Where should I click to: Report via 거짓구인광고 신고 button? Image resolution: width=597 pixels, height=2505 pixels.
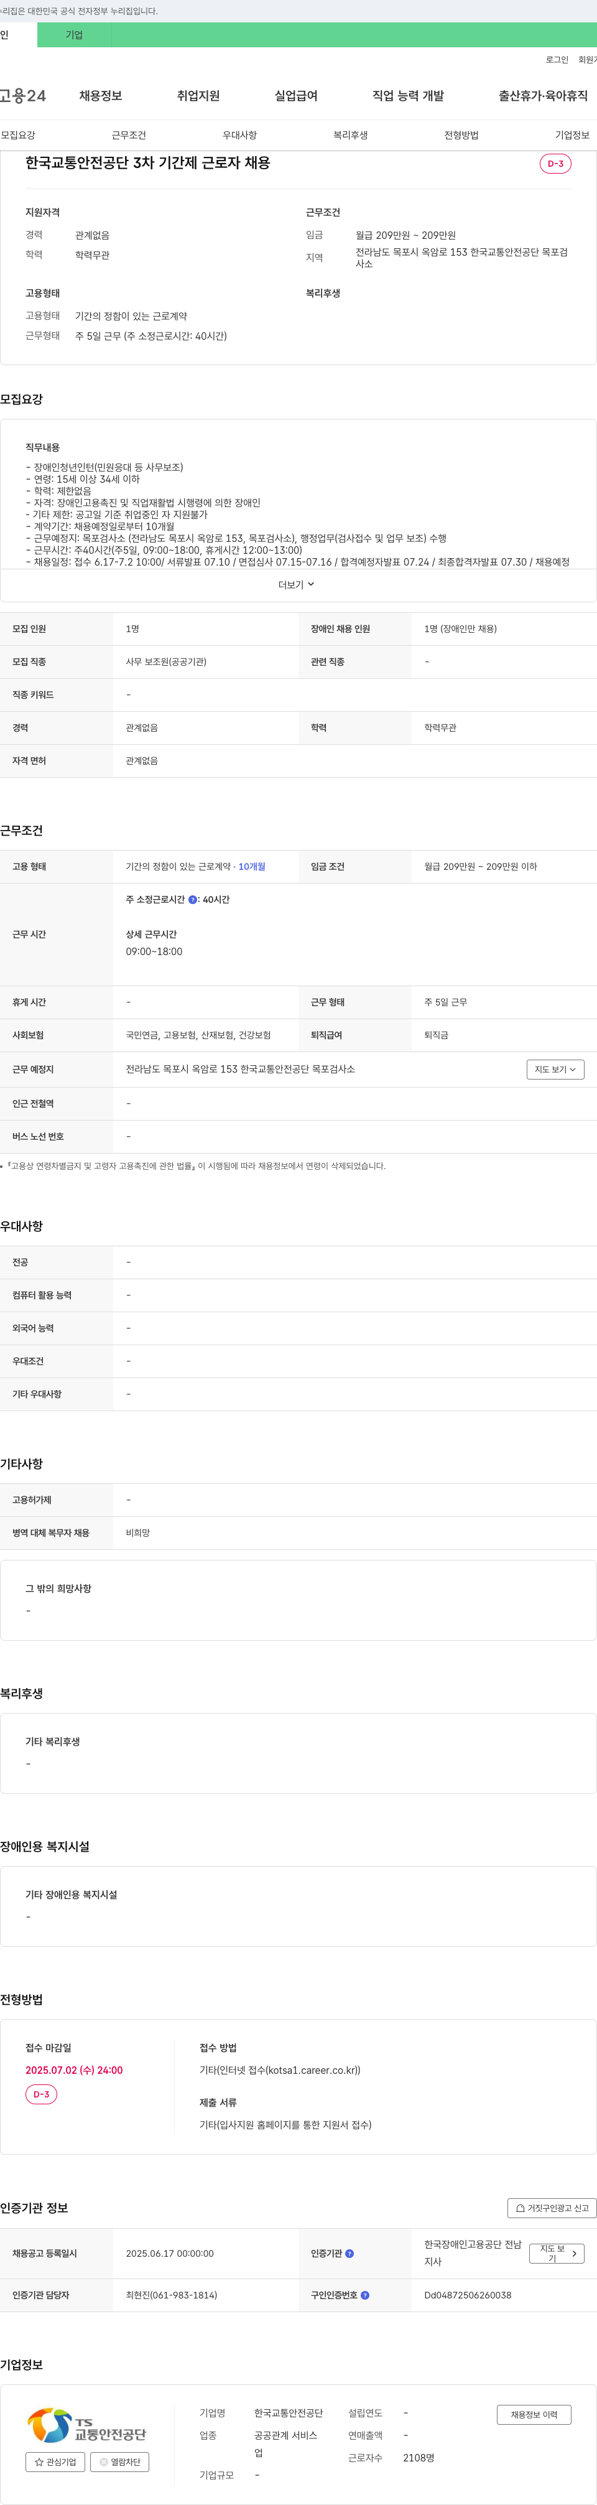[552, 2208]
